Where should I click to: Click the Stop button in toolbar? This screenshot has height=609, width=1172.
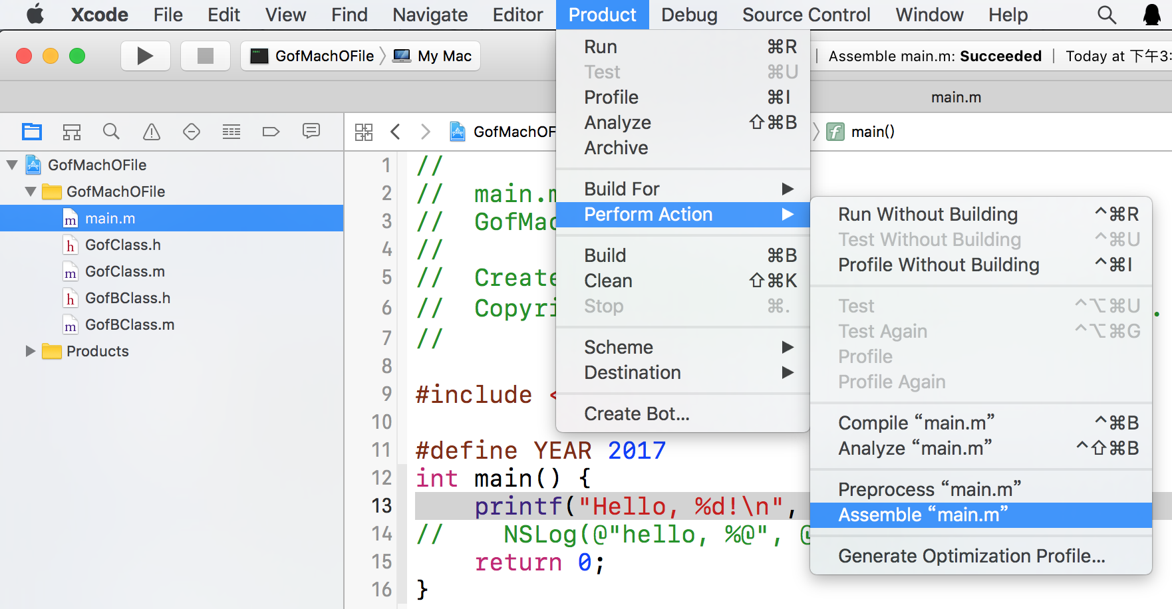[205, 56]
